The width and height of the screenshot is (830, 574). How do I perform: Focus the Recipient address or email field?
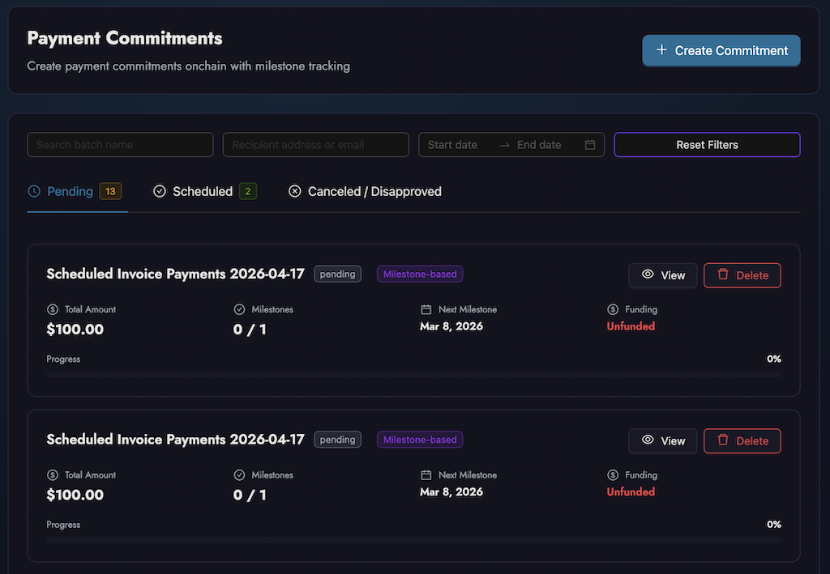click(315, 145)
